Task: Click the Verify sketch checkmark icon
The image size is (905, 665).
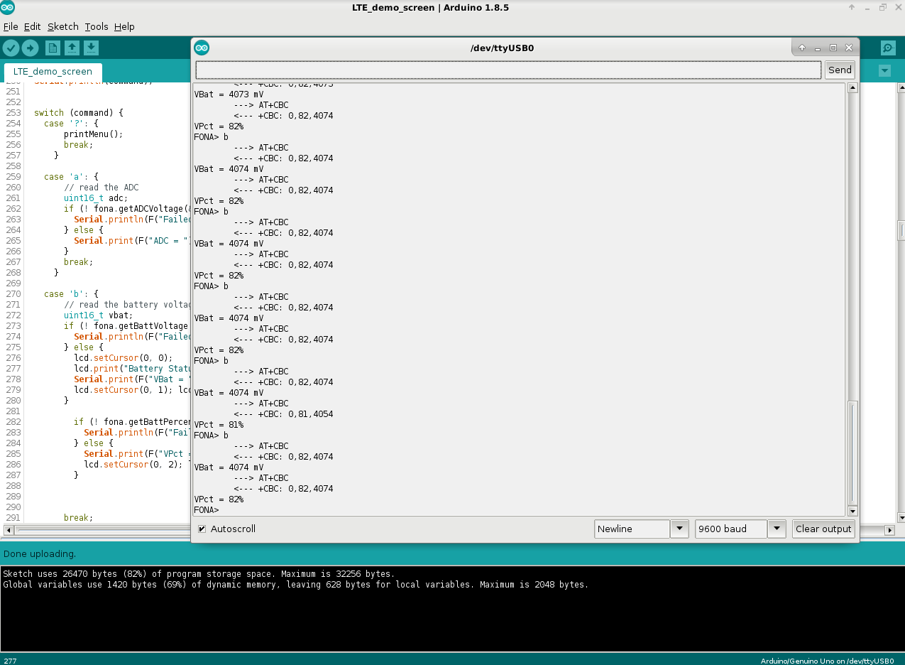Action: (x=11, y=48)
